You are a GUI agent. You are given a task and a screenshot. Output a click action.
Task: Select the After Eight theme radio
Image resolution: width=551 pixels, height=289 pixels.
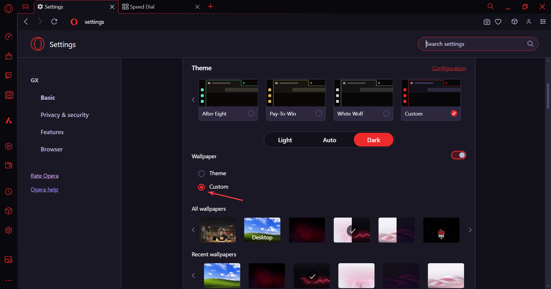(x=251, y=113)
